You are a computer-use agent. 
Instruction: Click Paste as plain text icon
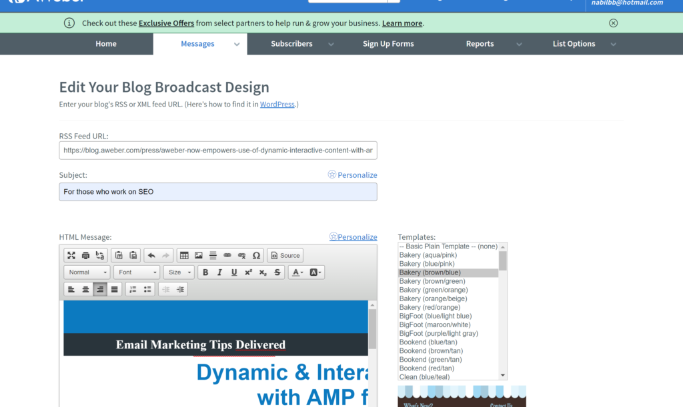click(119, 255)
